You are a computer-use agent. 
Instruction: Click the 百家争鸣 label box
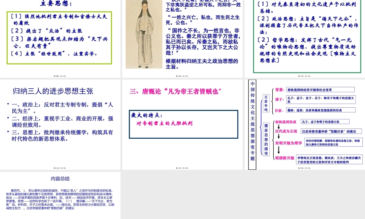coord(266,103)
